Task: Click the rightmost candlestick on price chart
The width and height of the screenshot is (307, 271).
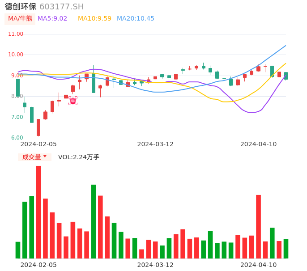Action: pos(286,76)
